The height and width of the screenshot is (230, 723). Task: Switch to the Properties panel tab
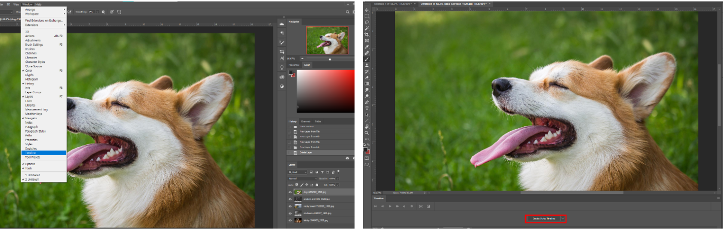(x=294, y=64)
